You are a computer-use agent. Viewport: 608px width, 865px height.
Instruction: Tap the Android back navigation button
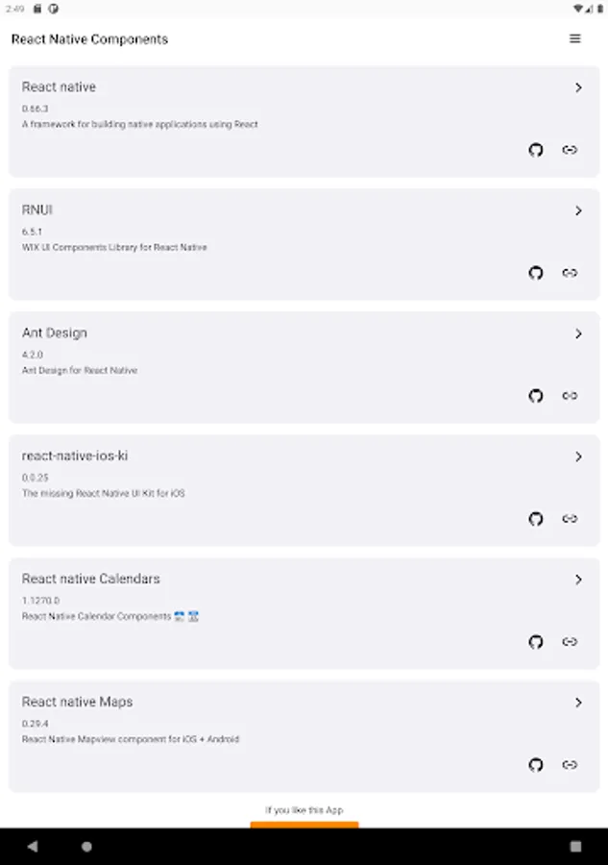[33, 847]
